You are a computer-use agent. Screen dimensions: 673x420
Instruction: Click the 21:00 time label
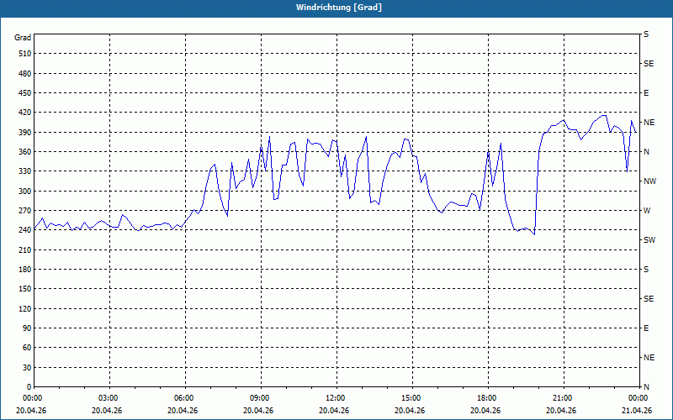tap(563, 398)
